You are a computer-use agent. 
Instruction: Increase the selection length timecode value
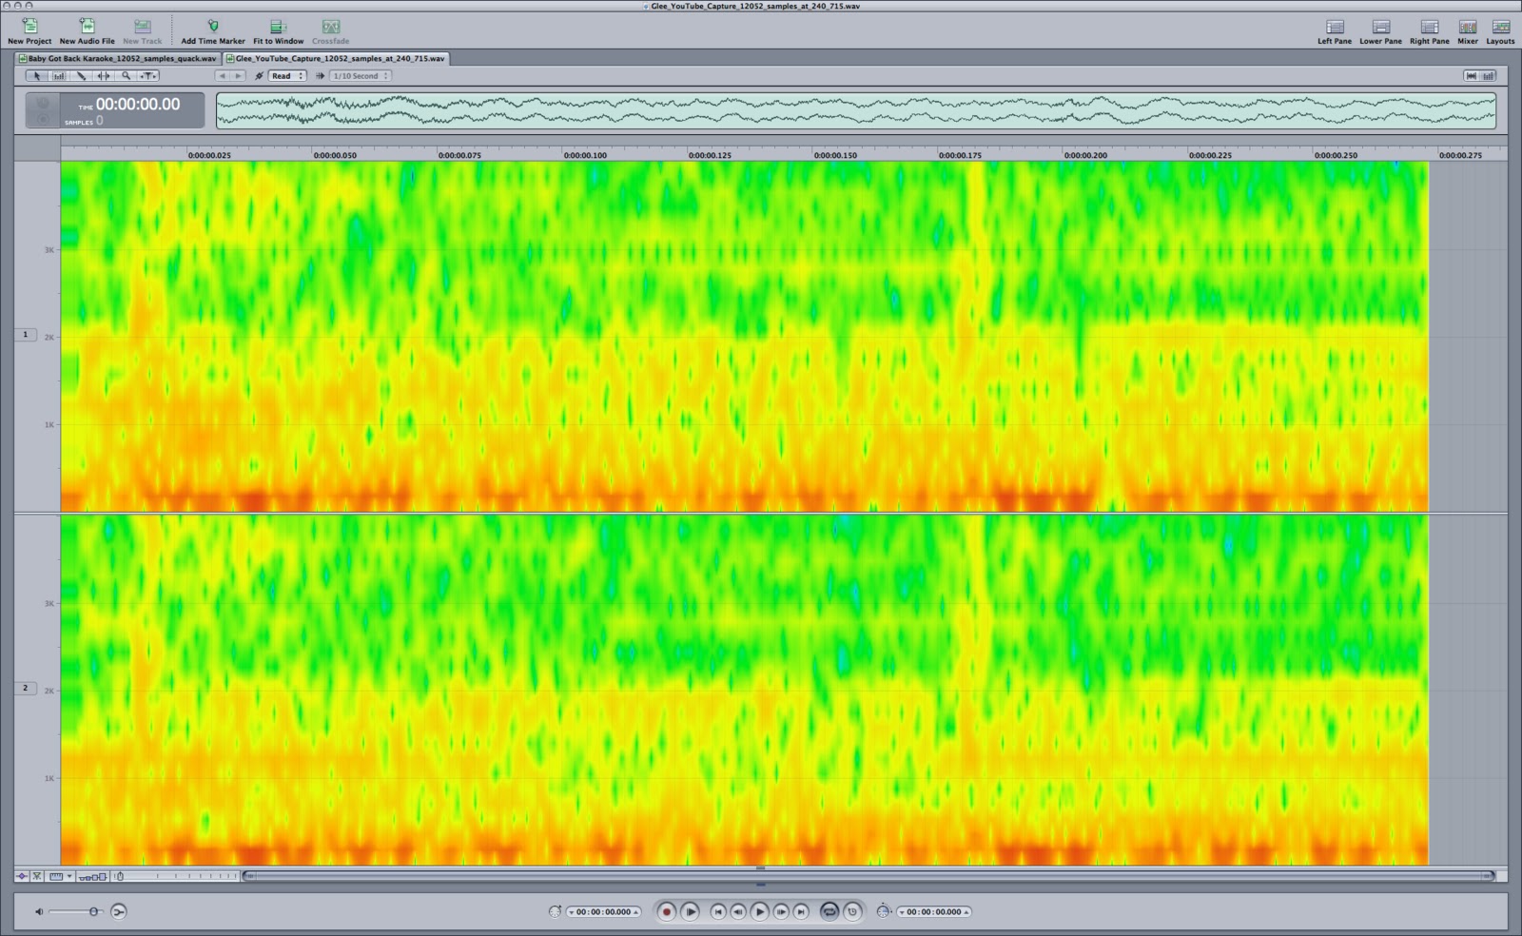tap(966, 912)
